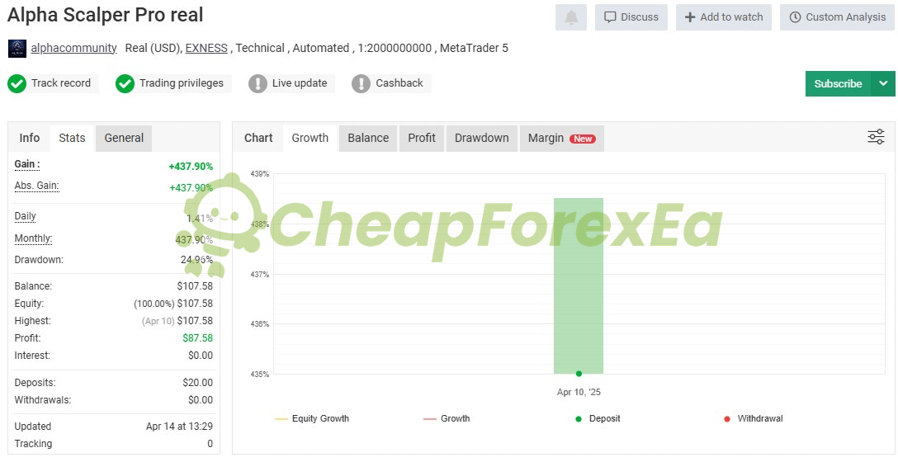This screenshot has height=462, width=898.
Task: Click the Daily label
Action: click(x=26, y=216)
